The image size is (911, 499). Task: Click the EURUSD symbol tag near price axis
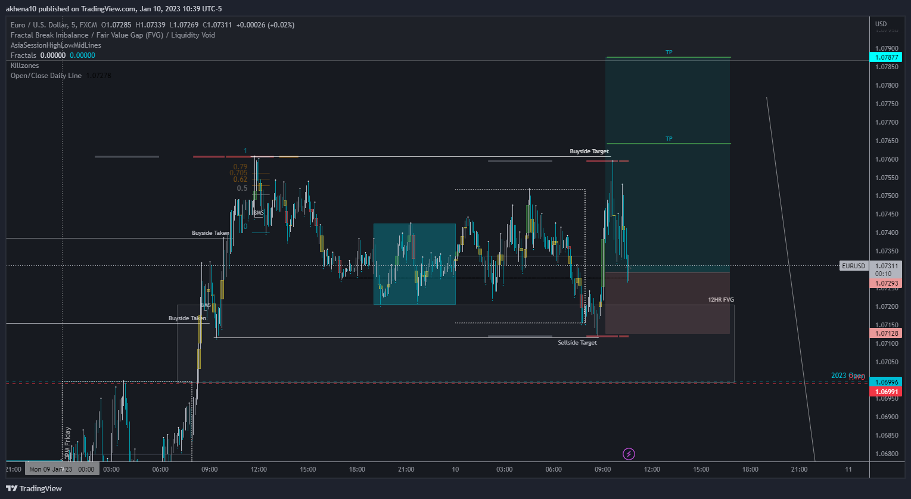pyautogui.click(x=854, y=266)
